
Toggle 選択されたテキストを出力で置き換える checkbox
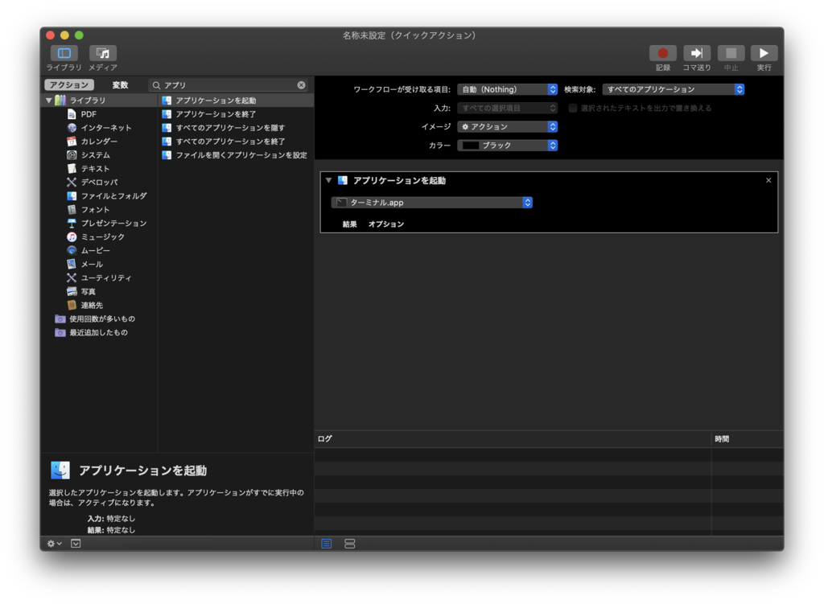pos(573,108)
